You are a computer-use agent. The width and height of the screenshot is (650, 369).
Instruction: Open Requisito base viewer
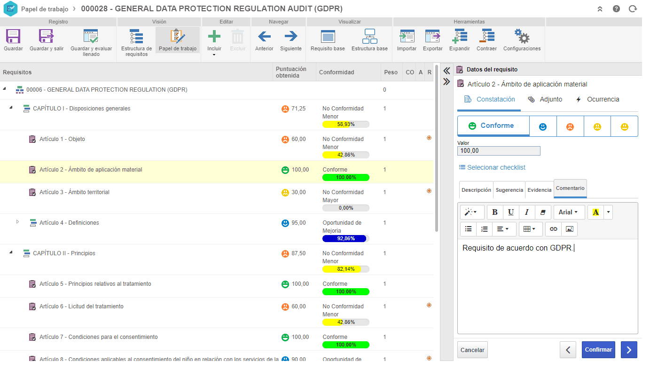[x=328, y=36]
